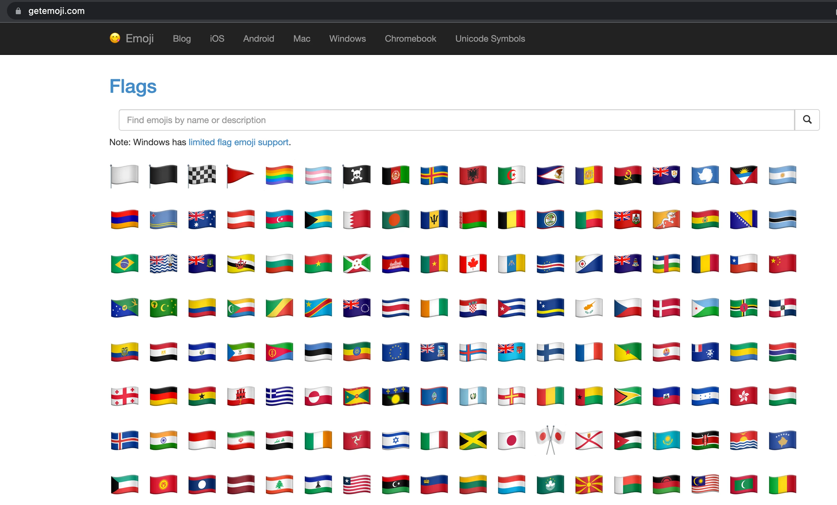Select the North Macedonia flag emoji
Viewport: 837px width, 505px height.
click(589, 484)
